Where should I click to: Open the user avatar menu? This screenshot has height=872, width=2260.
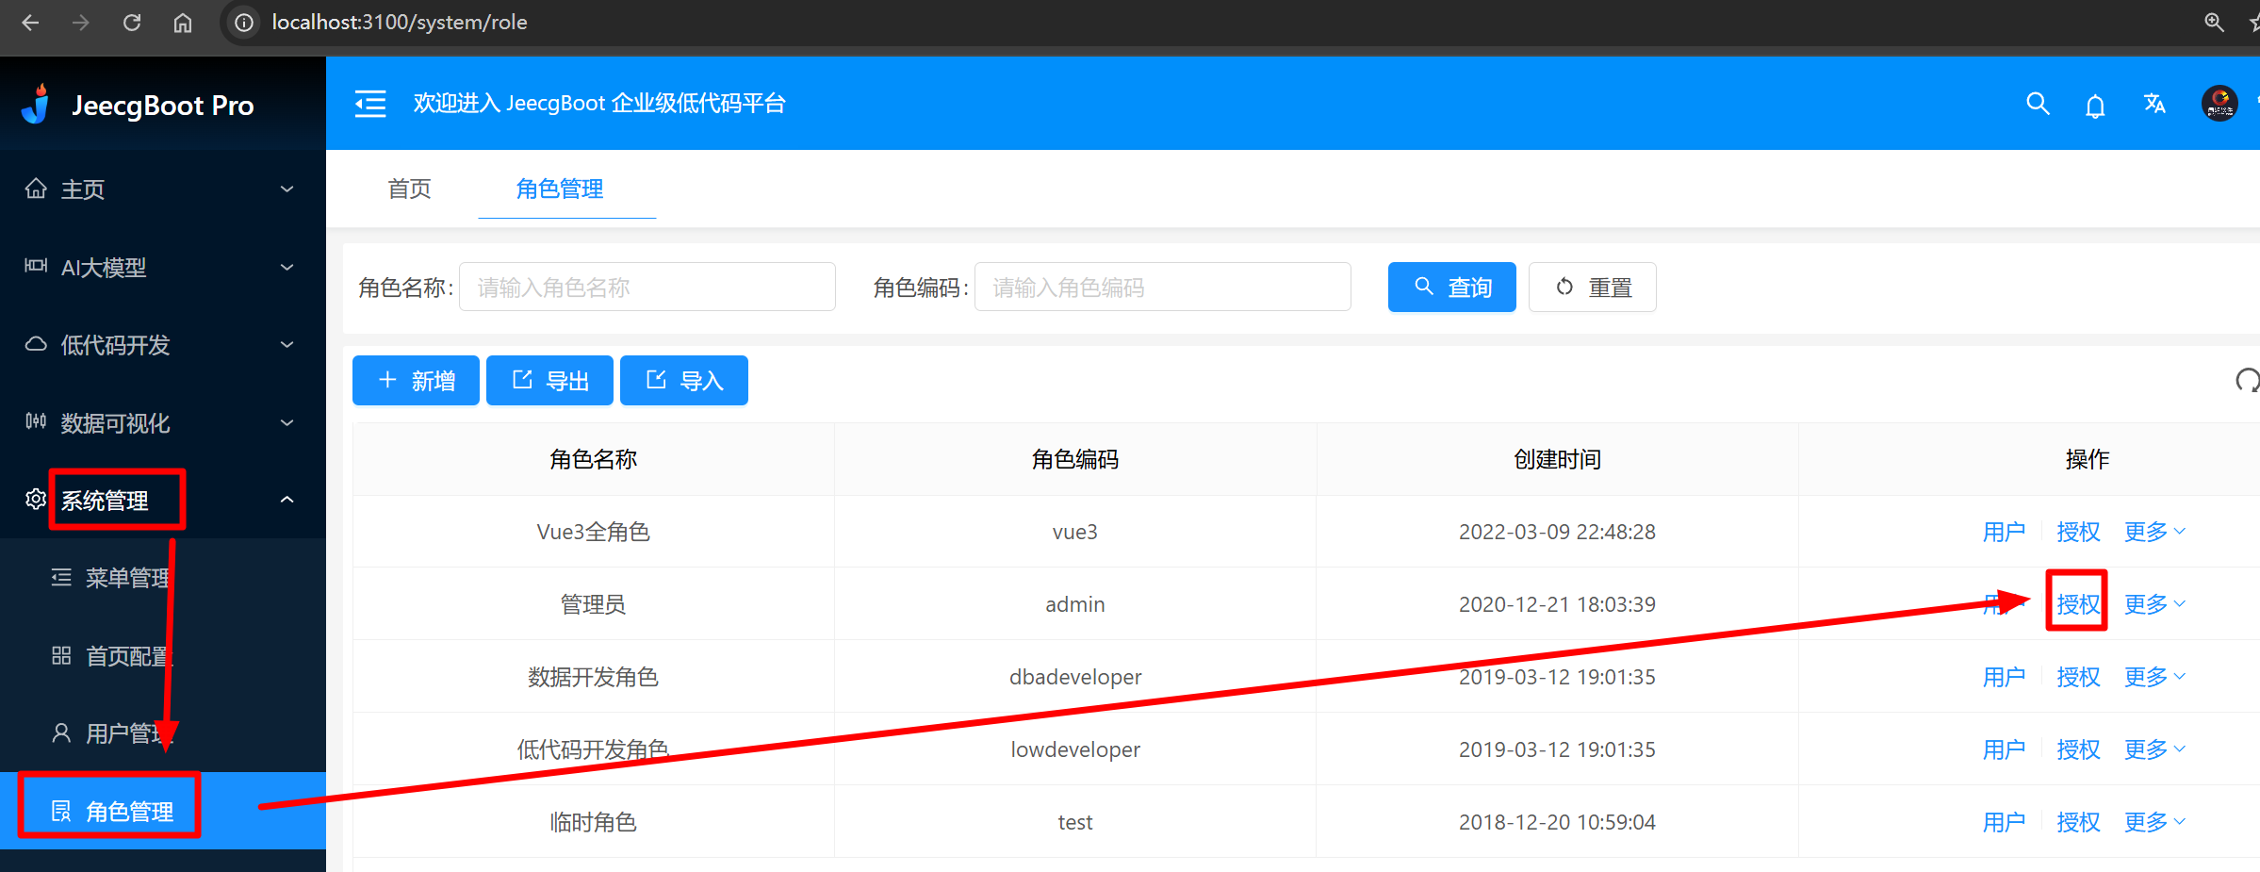(2219, 104)
